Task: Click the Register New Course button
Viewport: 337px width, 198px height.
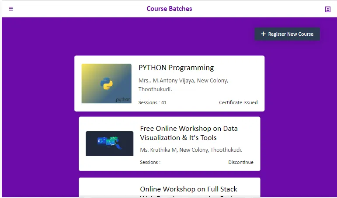Action: [x=287, y=34]
